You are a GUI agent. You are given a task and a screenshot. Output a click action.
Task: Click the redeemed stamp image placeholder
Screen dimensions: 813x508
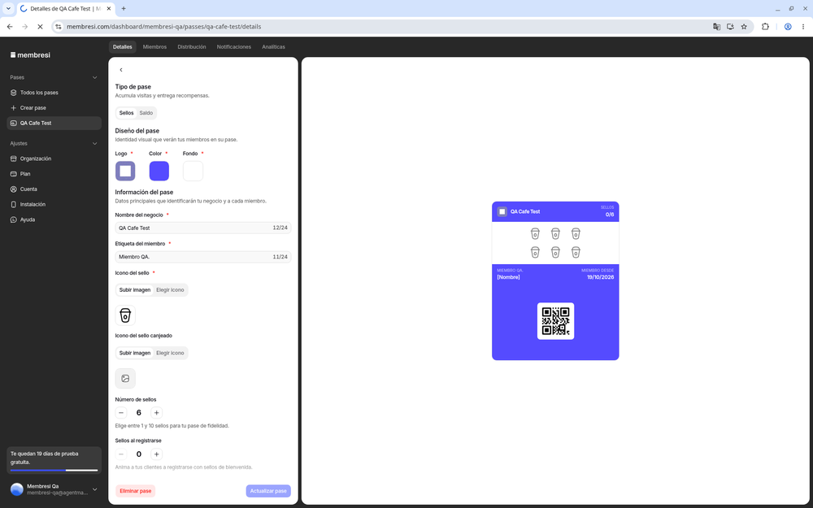[125, 379]
